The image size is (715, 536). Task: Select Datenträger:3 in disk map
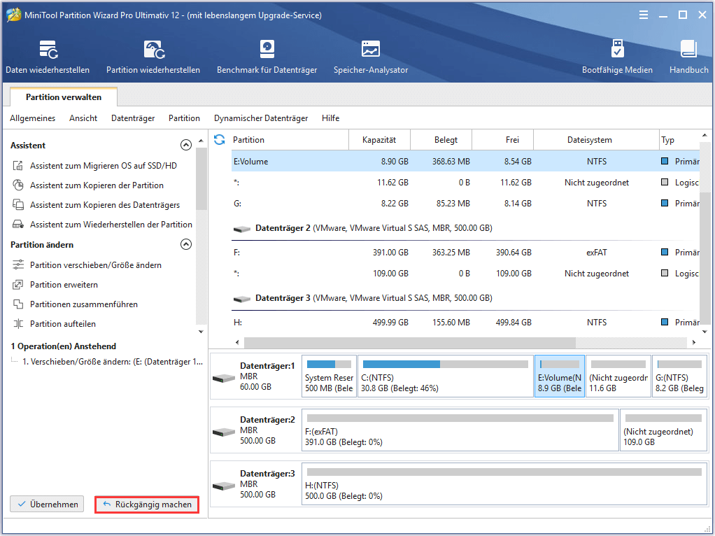(255, 484)
